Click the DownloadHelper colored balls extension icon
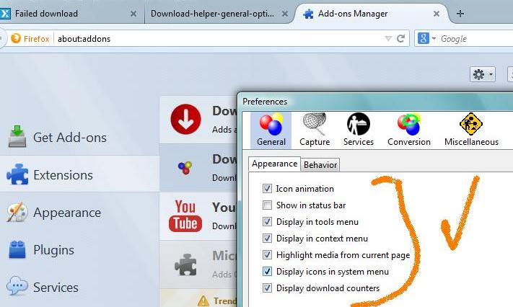 point(185,168)
